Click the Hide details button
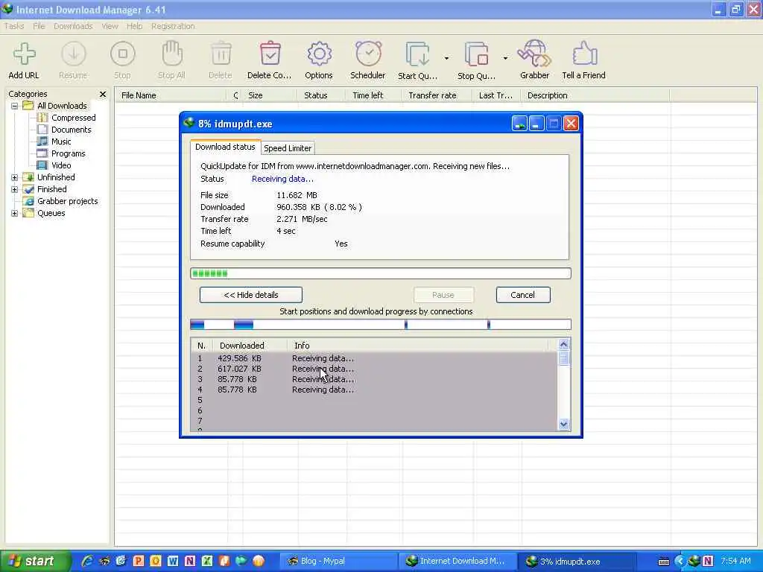763x572 pixels. [x=251, y=295]
